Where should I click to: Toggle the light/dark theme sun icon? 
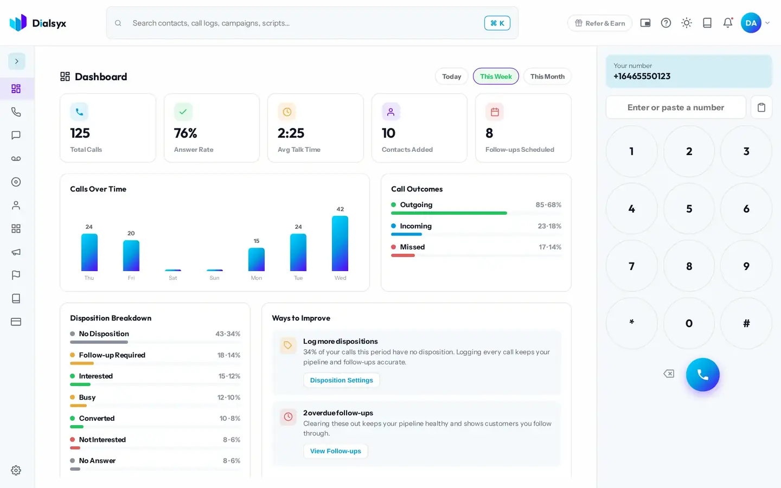point(687,23)
